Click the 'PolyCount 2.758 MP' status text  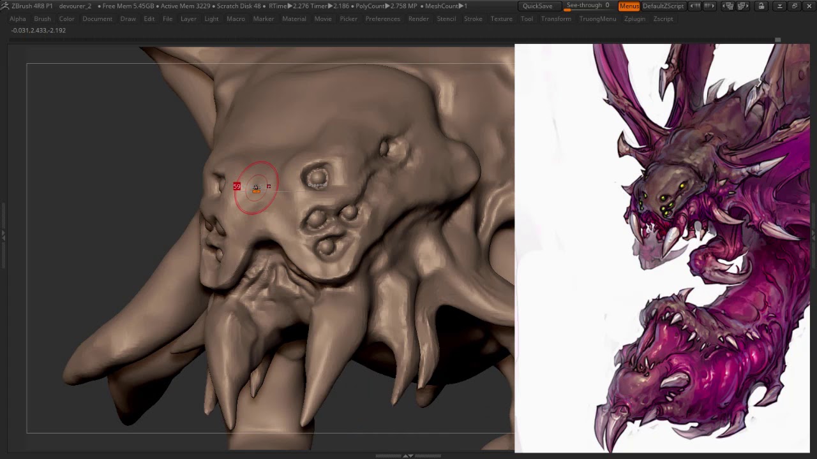[386, 6]
